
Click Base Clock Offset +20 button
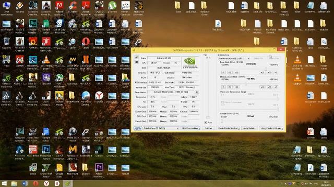tap(263, 73)
